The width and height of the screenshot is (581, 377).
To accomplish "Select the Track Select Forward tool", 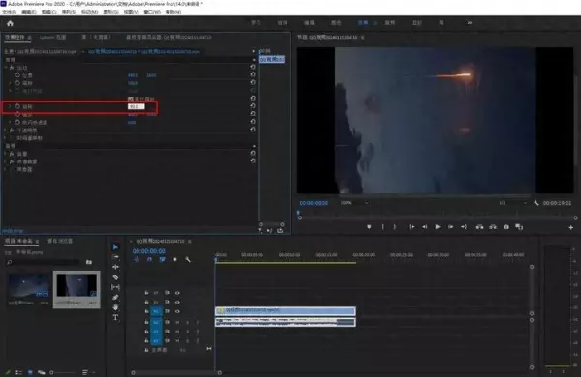I will coord(115,257).
